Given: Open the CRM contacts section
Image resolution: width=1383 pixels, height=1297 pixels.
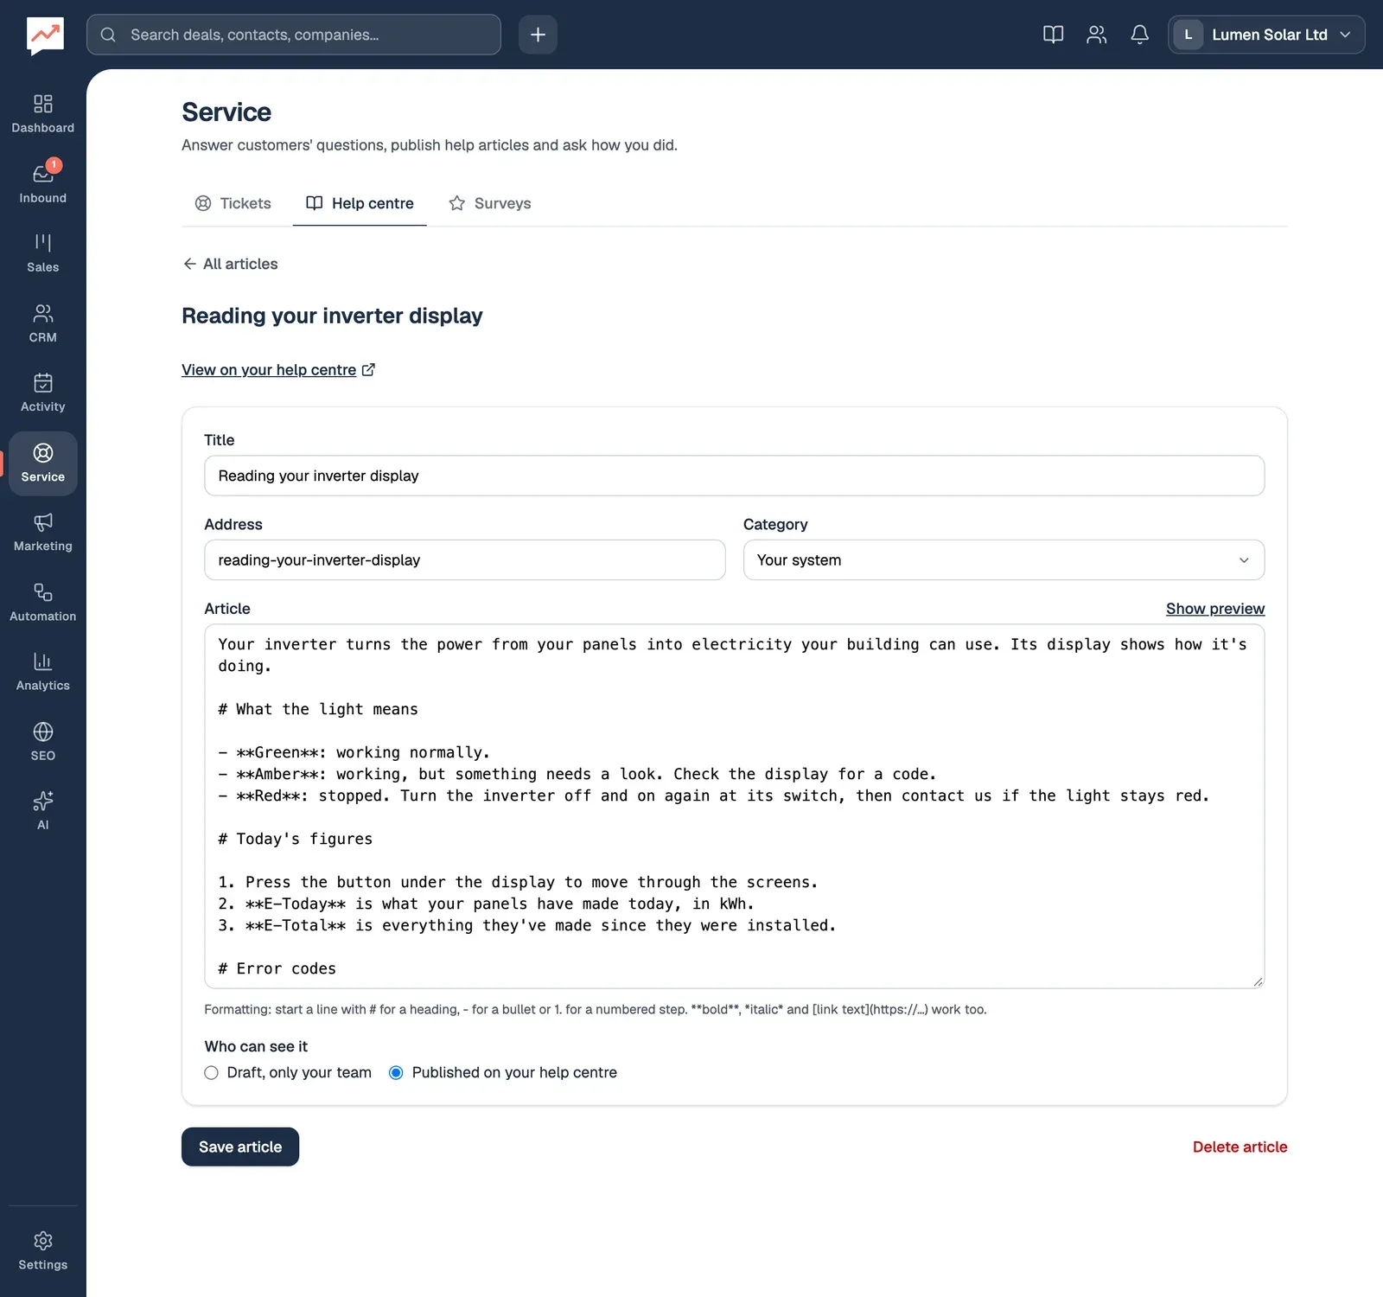Looking at the screenshot, I should [42, 323].
